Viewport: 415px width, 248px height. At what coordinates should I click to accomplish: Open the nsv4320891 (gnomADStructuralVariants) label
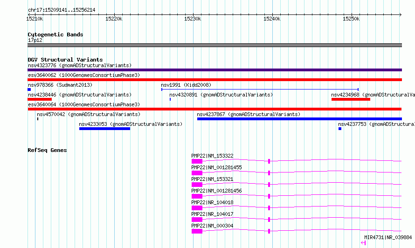[221, 95]
